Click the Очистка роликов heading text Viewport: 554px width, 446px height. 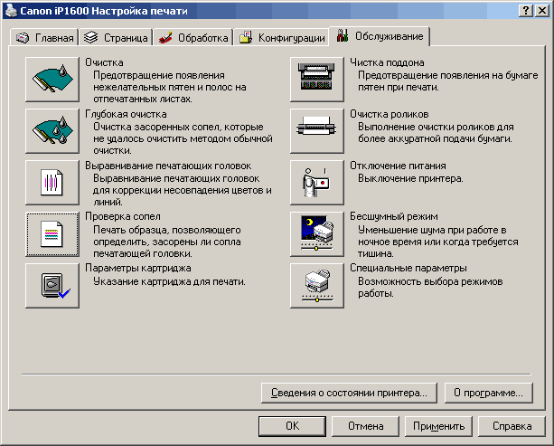(x=389, y=114)
